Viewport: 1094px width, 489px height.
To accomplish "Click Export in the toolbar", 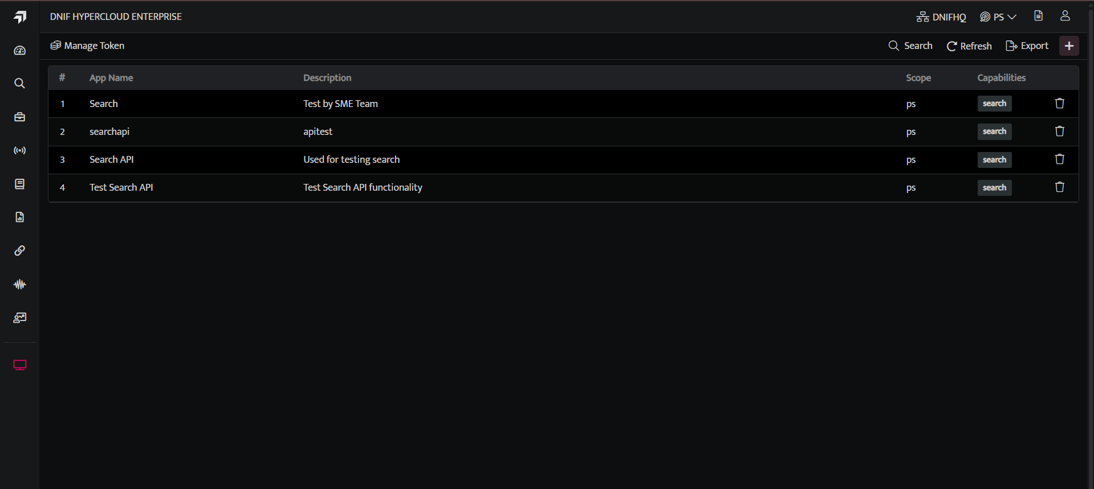I will click(x=1027, y=46).
